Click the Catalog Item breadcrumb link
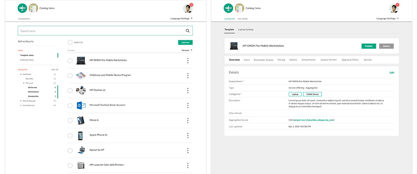417x174 pixels. click(230, 19)
